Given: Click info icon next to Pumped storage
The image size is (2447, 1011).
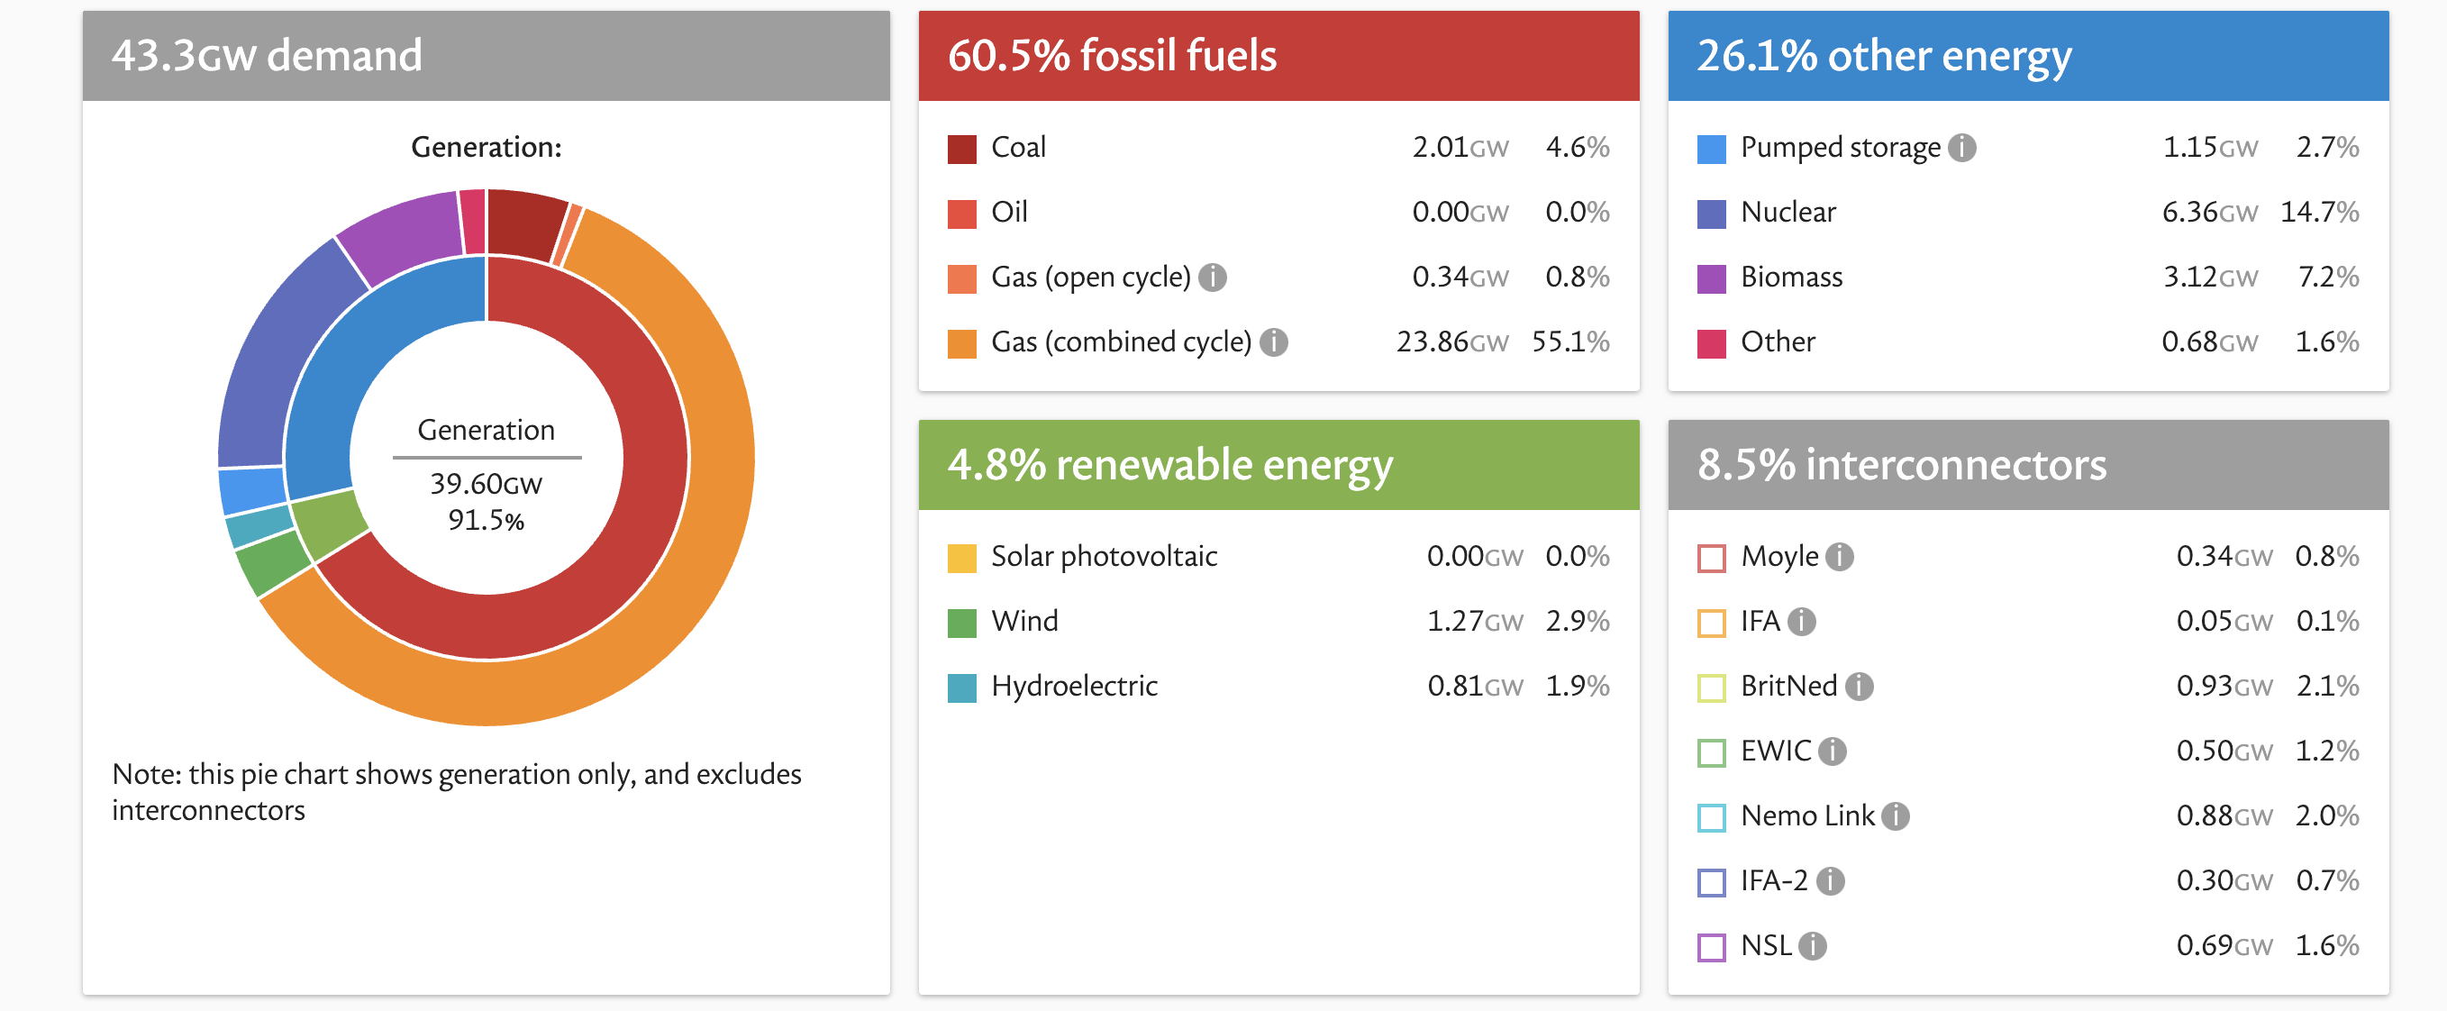Looking at the screenshot, I should 1961,149.
